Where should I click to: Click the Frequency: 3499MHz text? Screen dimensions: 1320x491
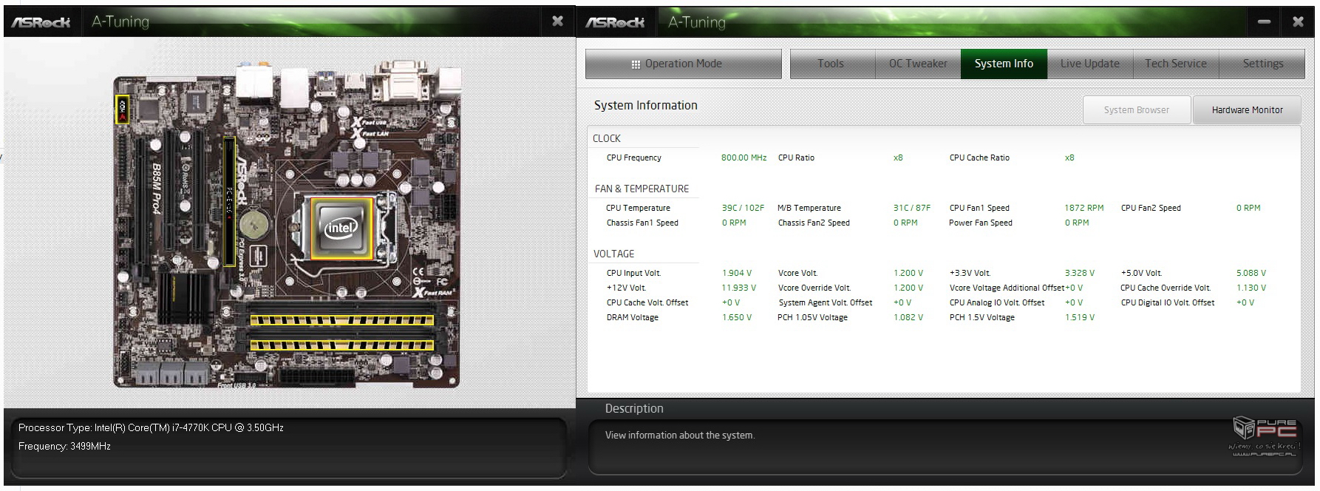tap(64, 446)
